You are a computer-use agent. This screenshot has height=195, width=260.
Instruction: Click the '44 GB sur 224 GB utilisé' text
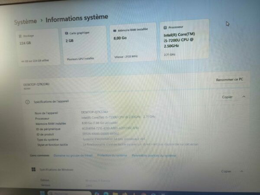tap(35, 61)
